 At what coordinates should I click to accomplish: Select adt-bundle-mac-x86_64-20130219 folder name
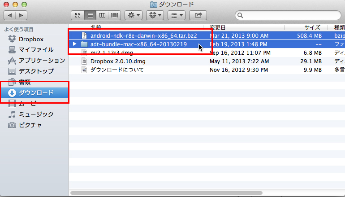(138, 44)
